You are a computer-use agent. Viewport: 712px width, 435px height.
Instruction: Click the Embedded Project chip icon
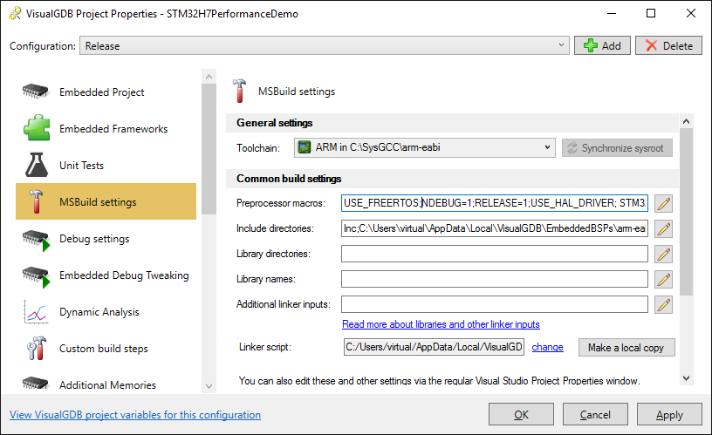coord(36,92)
